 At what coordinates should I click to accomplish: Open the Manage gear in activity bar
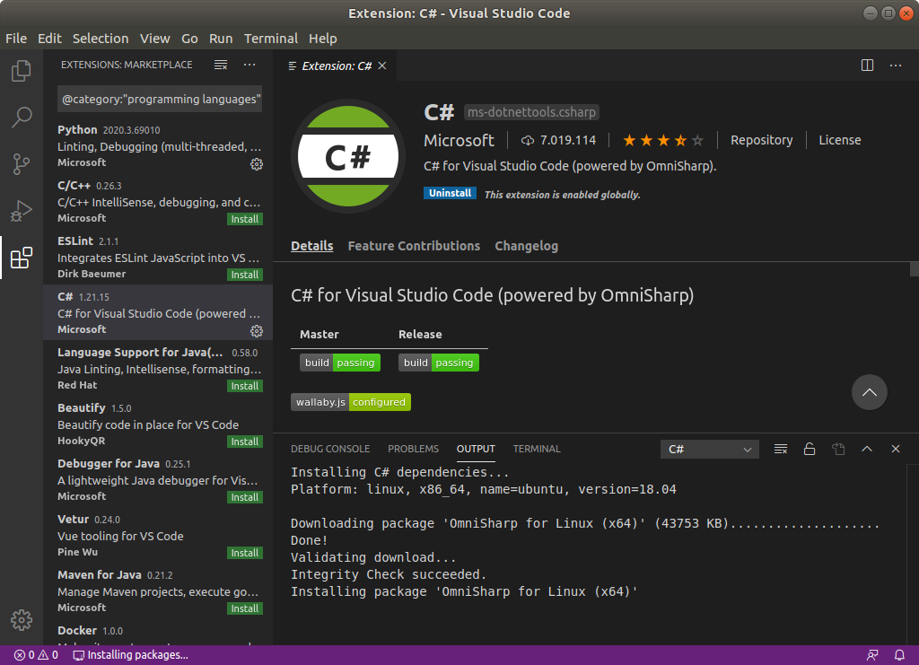[x=22, y=620]
